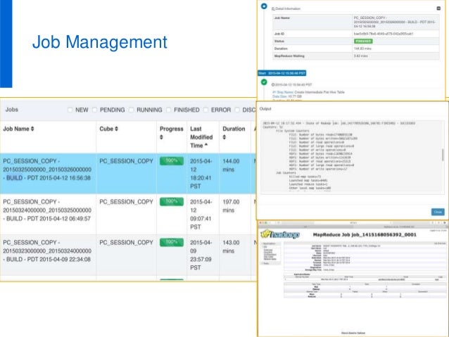Close the Output dialog

[438, 212]
